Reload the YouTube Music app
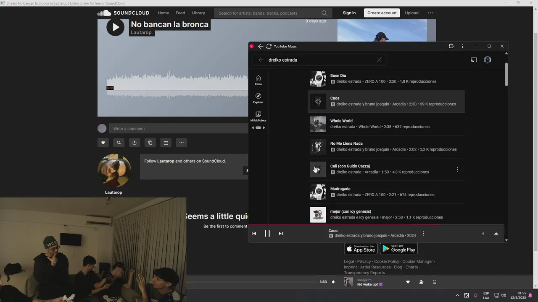Viewport: 538px width, 302px height. pyautogui.click(x=269, y=46)
